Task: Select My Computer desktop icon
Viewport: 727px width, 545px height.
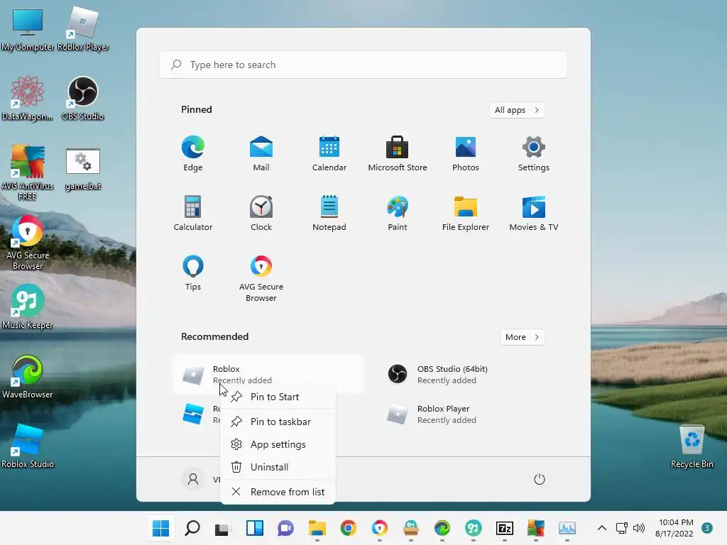Action: click(x=28, y=30)
